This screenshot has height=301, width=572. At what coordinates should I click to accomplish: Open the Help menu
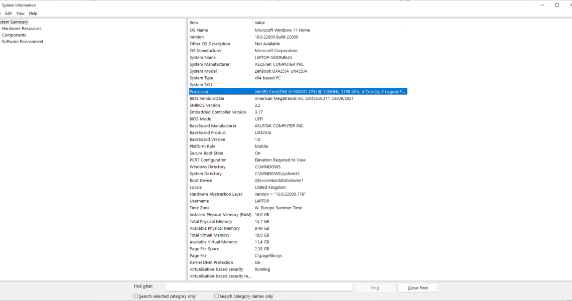click(x=33, y=14)
